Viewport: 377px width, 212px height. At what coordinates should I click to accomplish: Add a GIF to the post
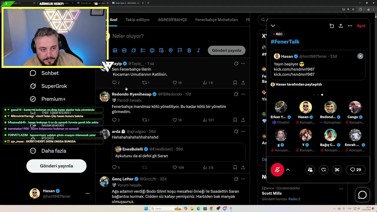[x=124, y=50]
